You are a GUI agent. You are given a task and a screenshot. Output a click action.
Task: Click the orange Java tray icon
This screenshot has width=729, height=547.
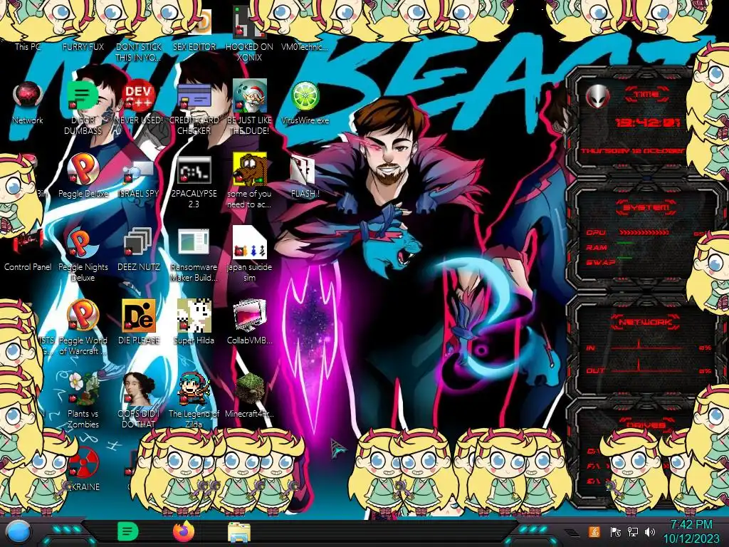594,531
